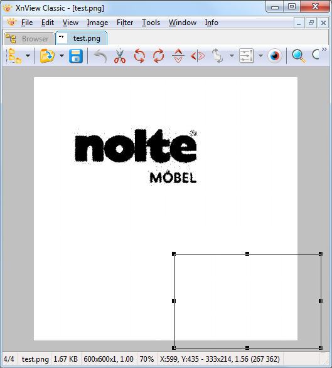Click the XnView title bar icon

pyautogui.click(x=8, y=8)
